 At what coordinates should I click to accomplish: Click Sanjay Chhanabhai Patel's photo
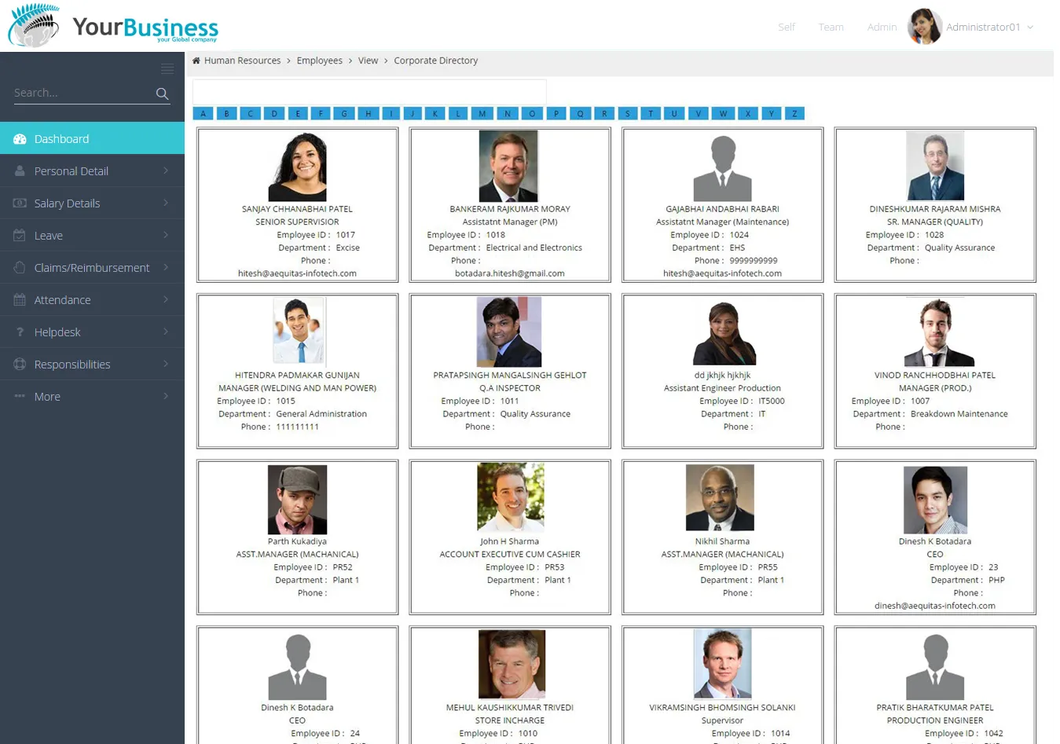[x=297, y=167]
